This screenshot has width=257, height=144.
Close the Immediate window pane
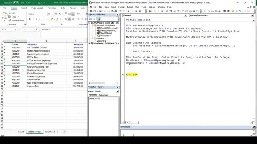pos(254,127)
